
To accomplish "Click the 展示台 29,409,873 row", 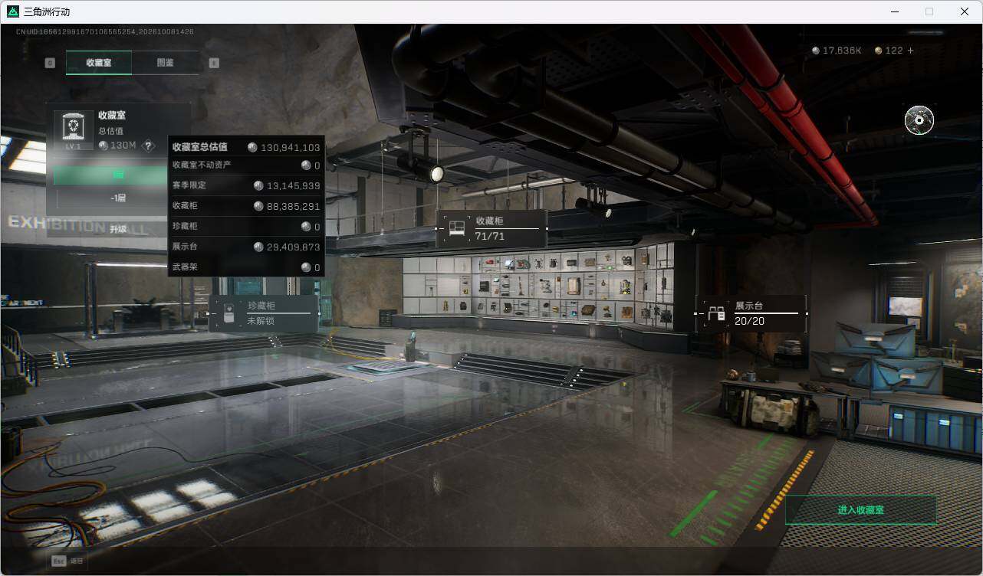I will (246, 247).
